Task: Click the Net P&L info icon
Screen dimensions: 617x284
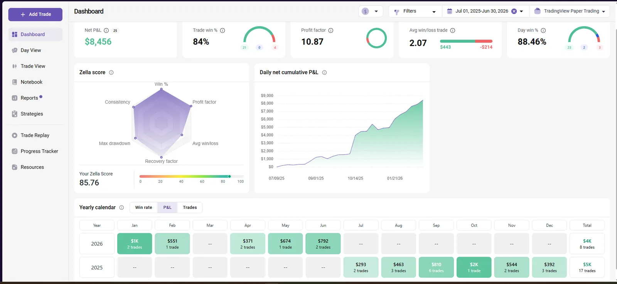Action: (x=106, y=30)
